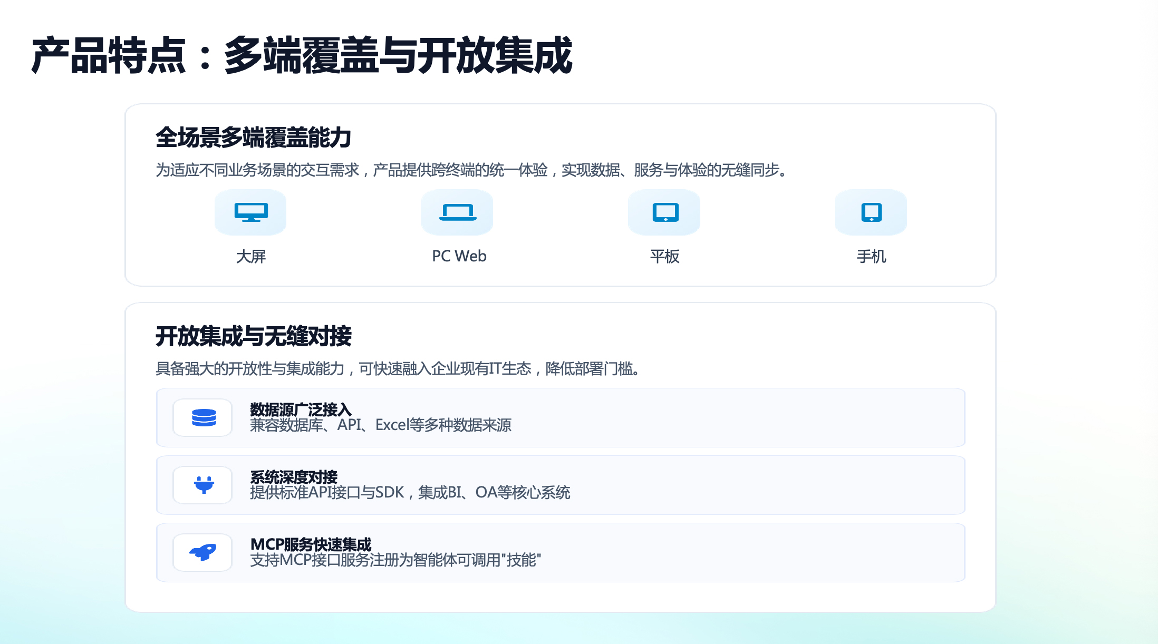Select the 开放集成与无缝对接 section title
1158x644 pixels.
pos(254,336)
